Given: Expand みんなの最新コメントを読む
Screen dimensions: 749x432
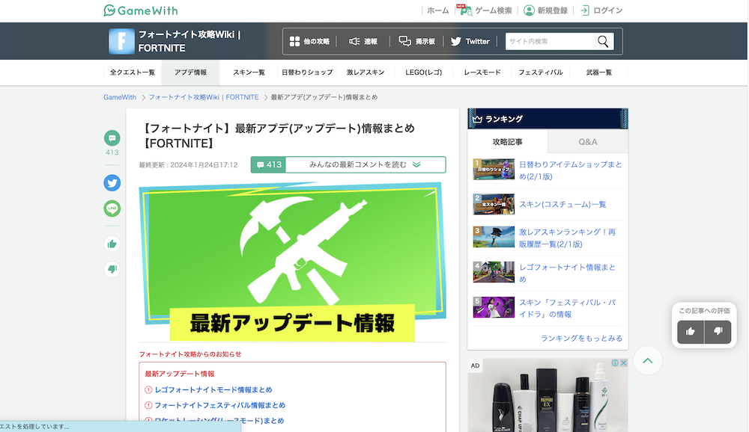Looking at the screenshot, I should (x=366, y=164).
